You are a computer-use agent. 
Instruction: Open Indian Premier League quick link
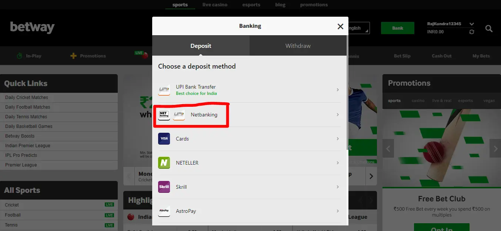59,146
